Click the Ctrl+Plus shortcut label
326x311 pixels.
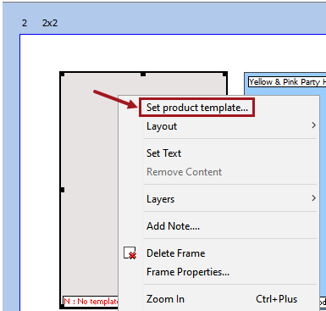click(x=276, y=299)
